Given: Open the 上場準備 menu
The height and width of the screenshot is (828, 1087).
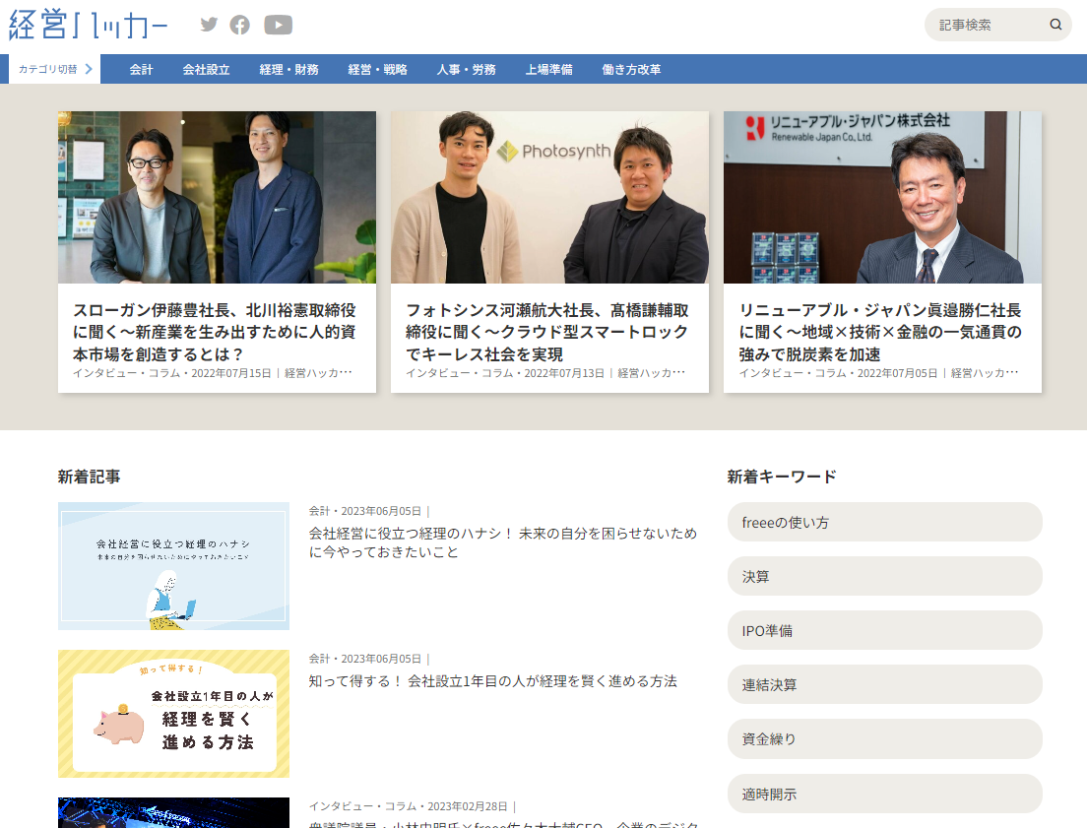Looking at the screenshot, I should pyautogui.click(x=549, y=69).
